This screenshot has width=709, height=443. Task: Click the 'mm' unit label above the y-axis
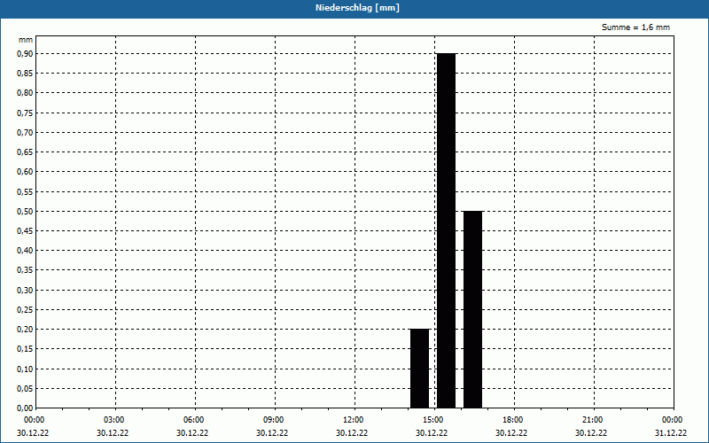[x=26, y=40]
